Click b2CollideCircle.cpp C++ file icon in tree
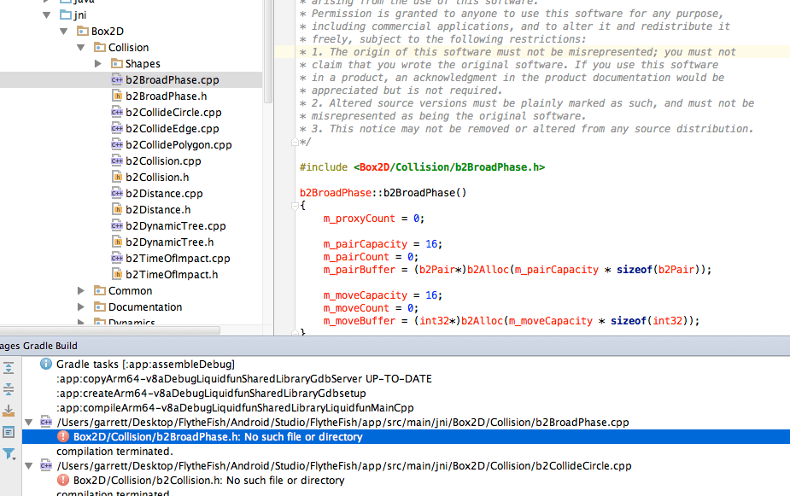Image resolution: width=790 pixels, height=496 pixels. pyautogui.click(x=117, y=113)
